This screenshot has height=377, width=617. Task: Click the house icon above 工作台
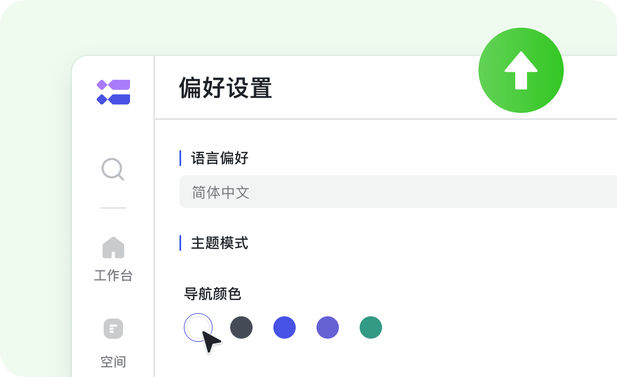point(113,248)
